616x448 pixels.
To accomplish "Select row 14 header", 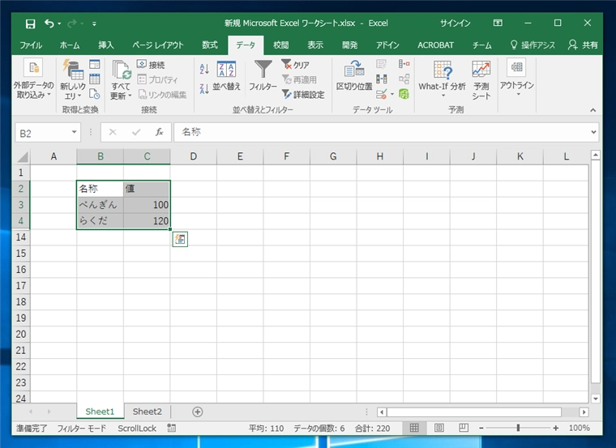I will point(21,237).
